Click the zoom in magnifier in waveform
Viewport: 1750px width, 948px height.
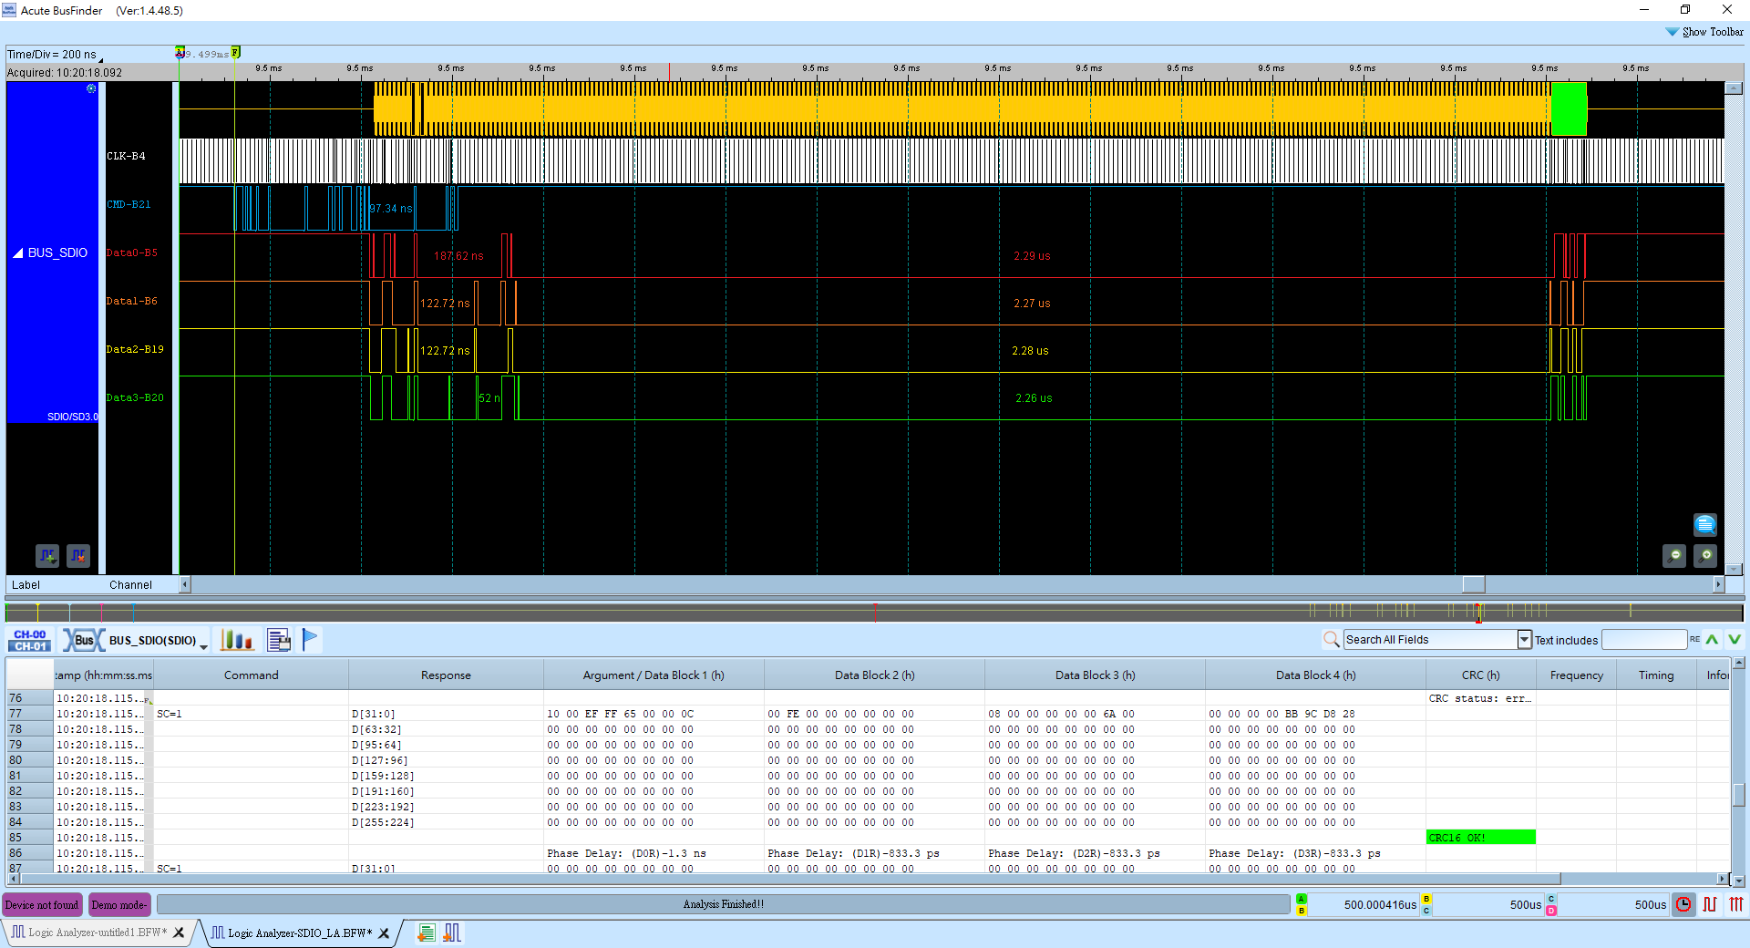[x=1705, y=555]
